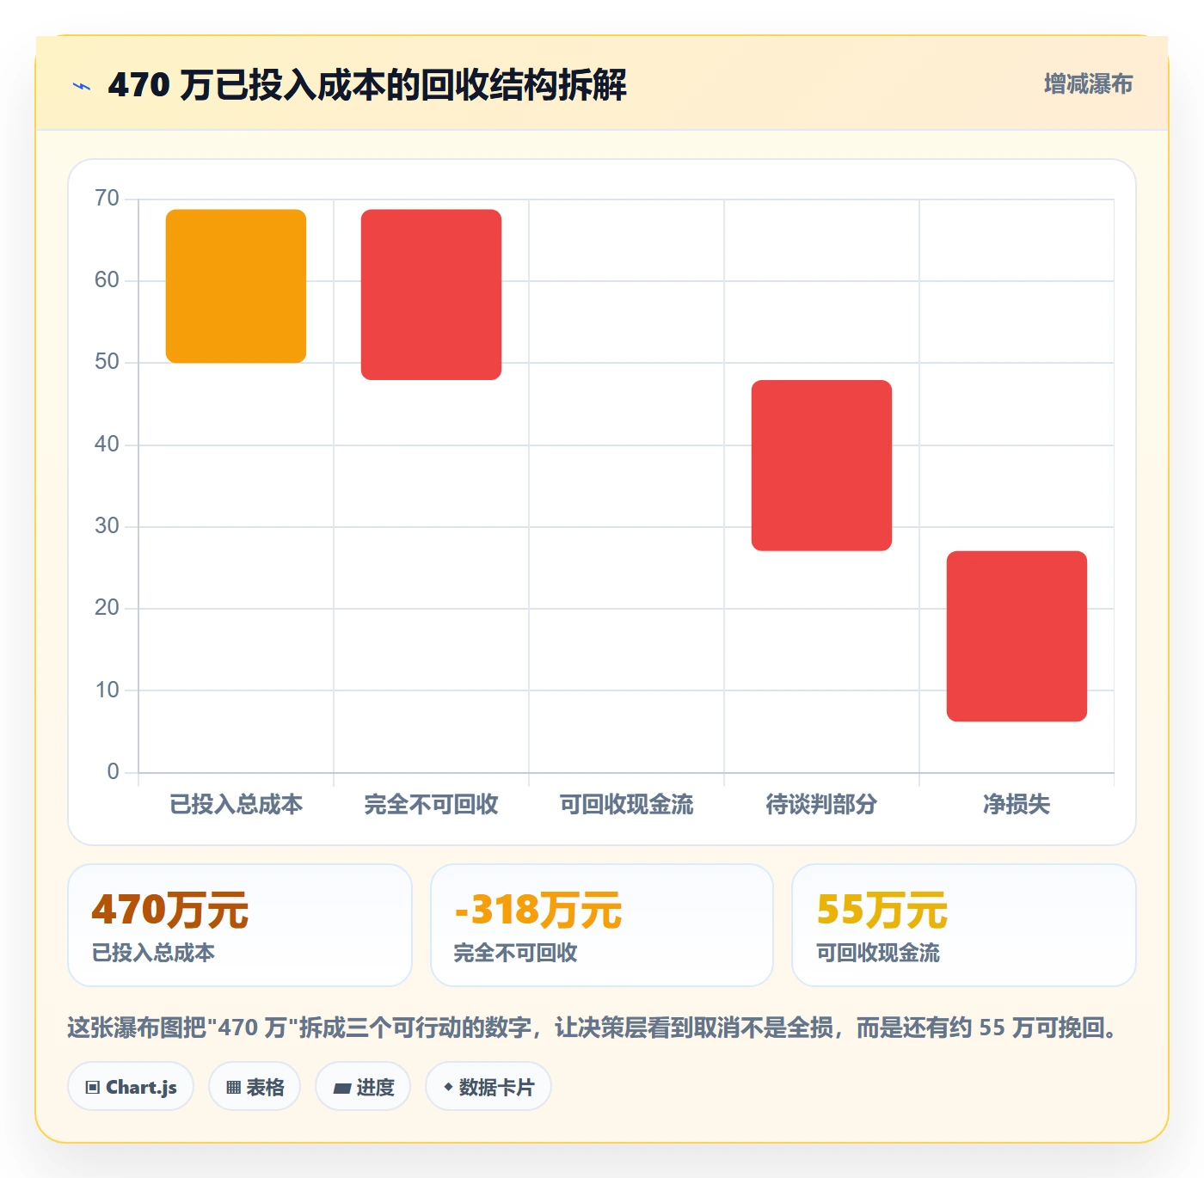The height and width of the screenshot is (1178, 1204).
Task: Click the 50 tick on the y-axis
Action: click(107, 362)
